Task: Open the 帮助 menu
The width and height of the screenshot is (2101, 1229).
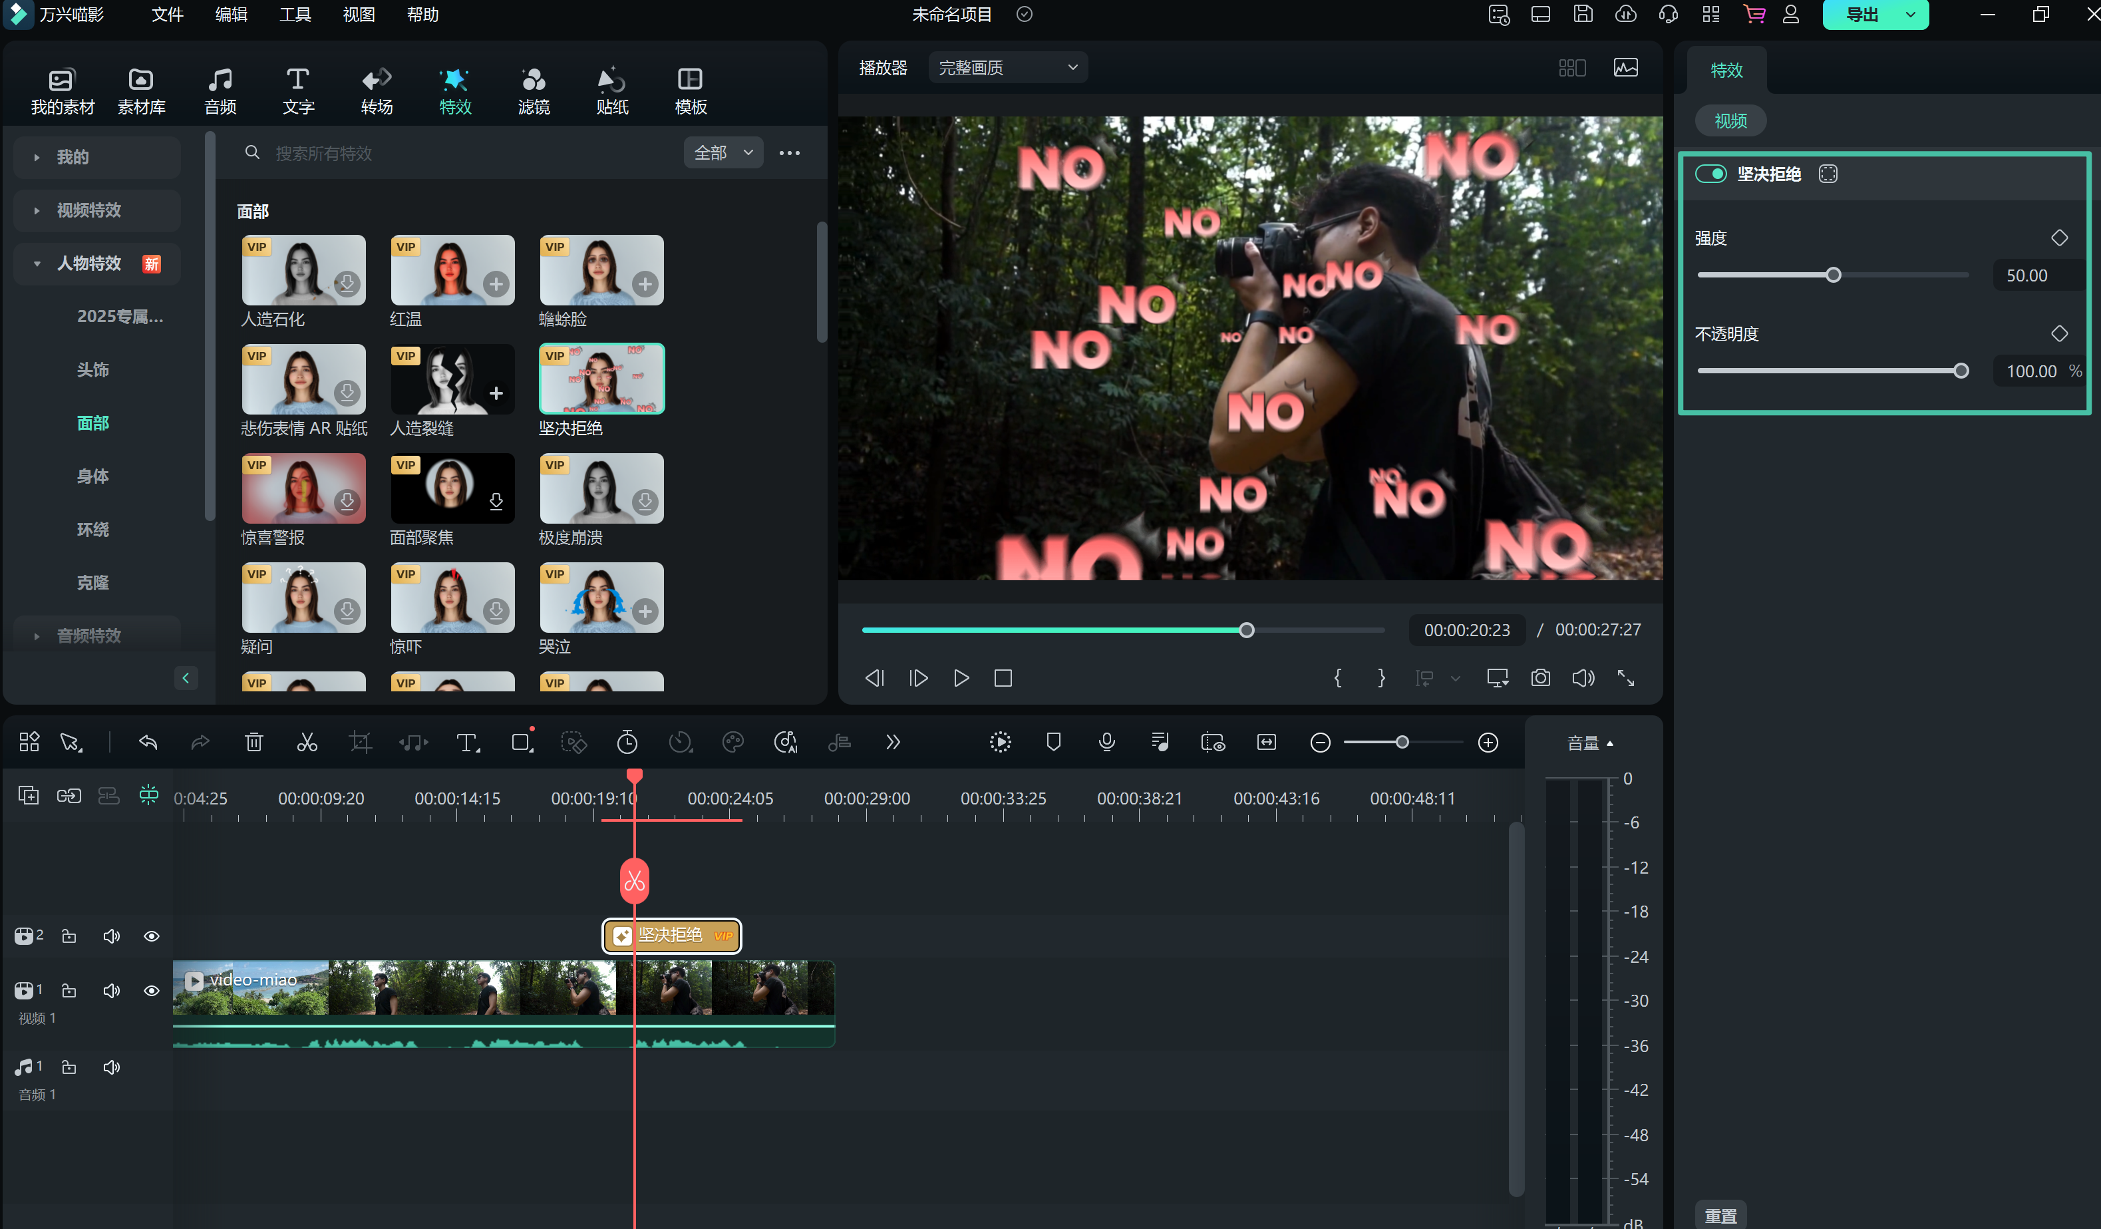Action: point(422,14)
